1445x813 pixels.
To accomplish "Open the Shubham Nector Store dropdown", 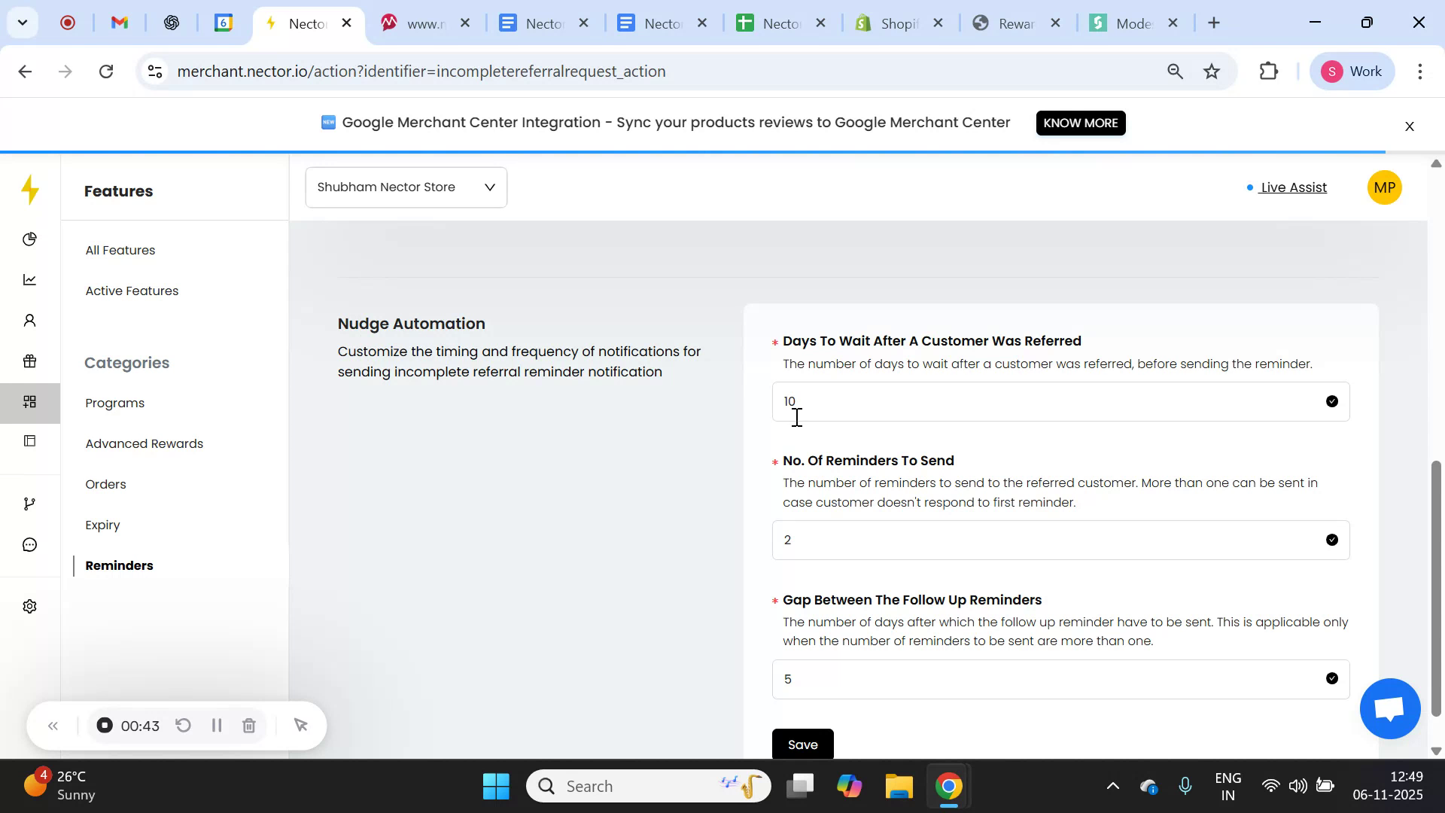I will (x=406, y=187).
